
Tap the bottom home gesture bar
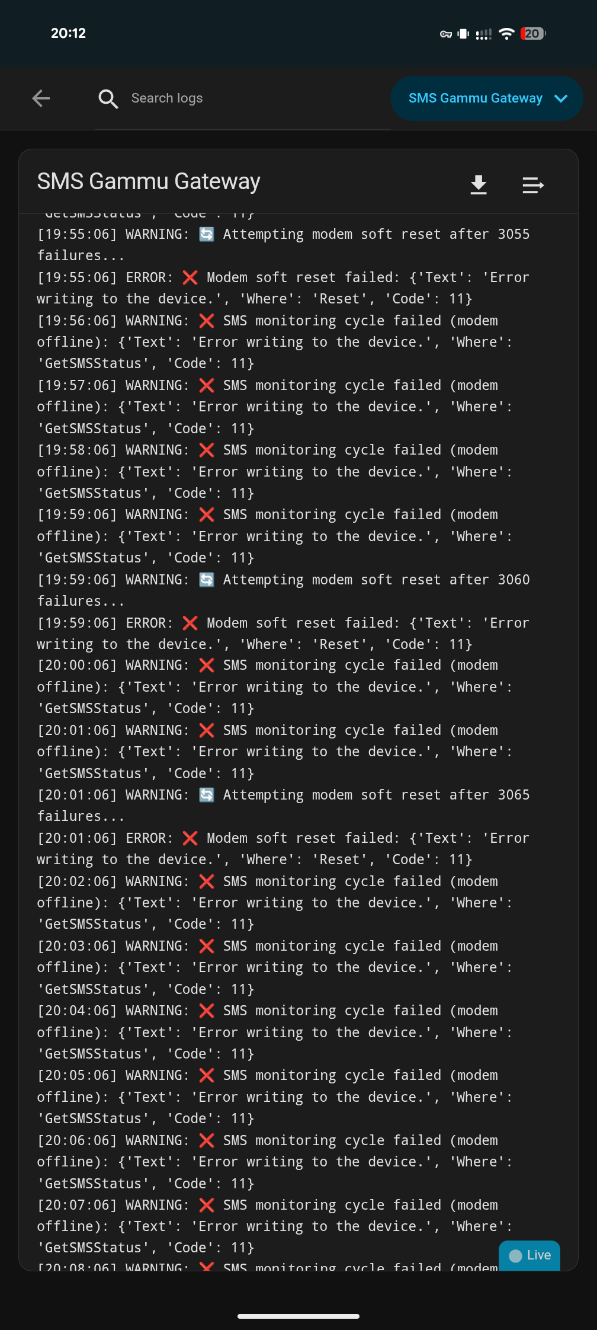click(x=298, y=1316)
